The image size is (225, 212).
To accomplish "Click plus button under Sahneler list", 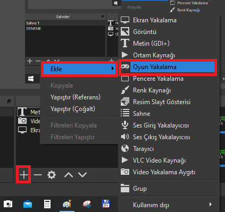I will tap(30, 61).
